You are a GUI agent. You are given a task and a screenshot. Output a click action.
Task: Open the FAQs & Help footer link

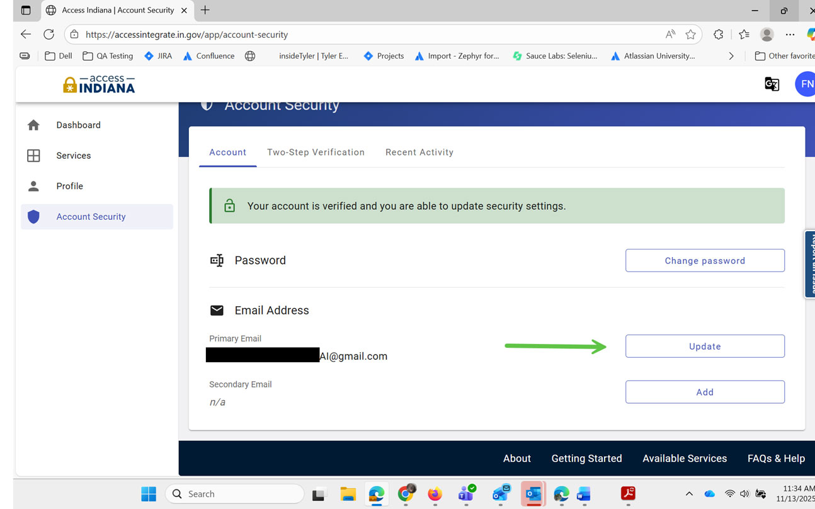point(776,459)
